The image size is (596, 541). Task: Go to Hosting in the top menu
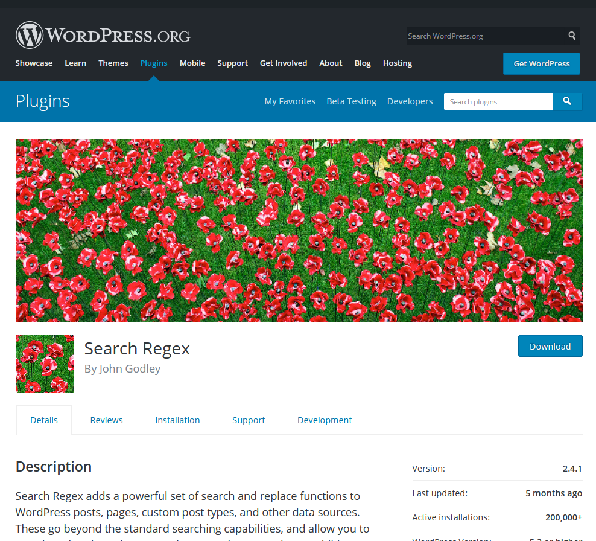click(398, 63)
